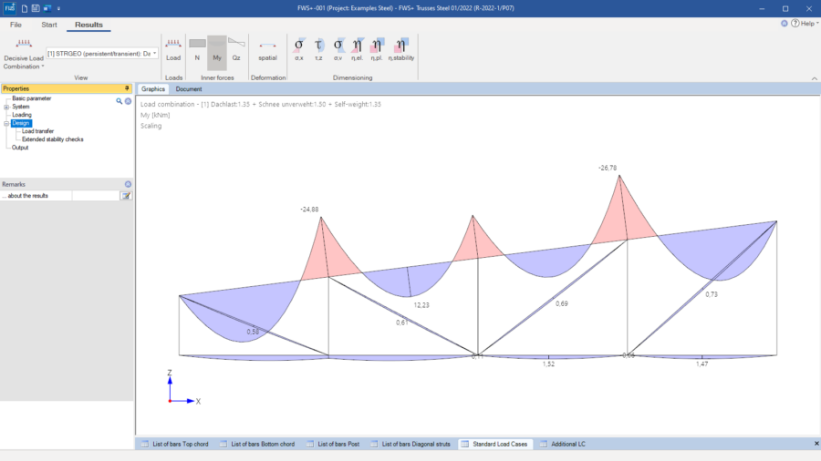Display normal force N diagram

197,50
